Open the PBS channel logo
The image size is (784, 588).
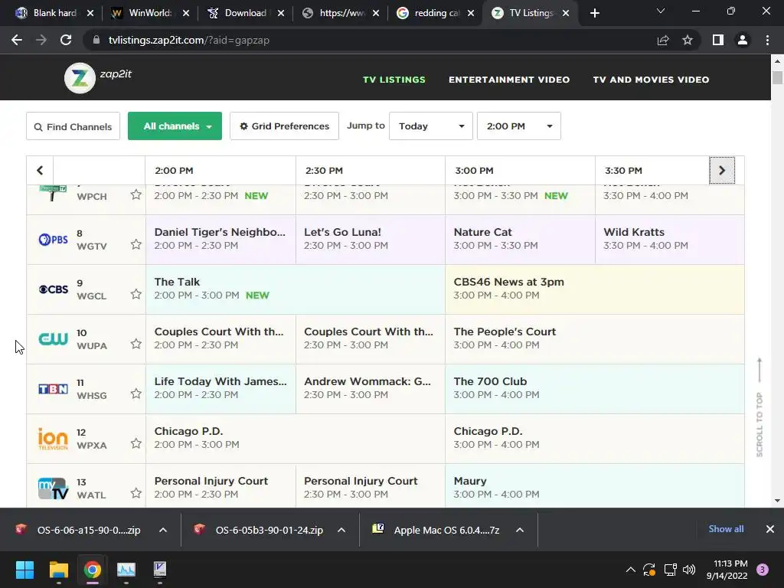[53, 240]
